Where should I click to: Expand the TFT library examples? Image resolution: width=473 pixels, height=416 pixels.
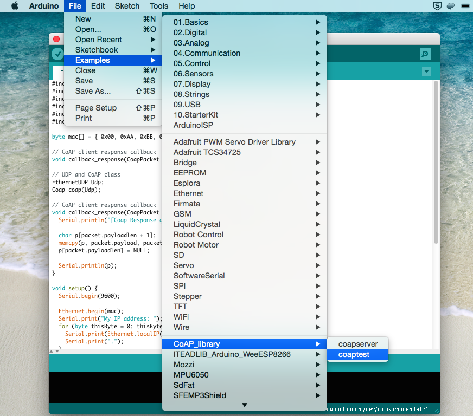pyautogui.click(x=245, y=307)
